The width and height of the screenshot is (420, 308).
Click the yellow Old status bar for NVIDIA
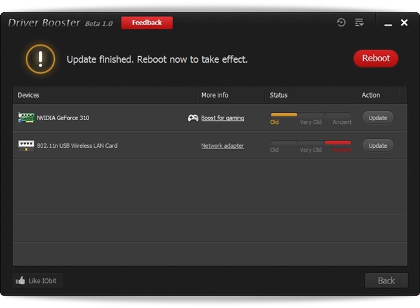coord(284,115)
